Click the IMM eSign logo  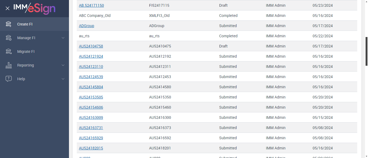coord(34,8)
